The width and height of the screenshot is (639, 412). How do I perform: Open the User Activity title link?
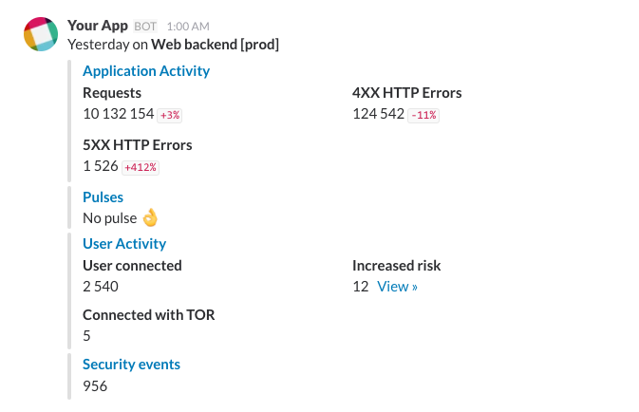[124, 244]
